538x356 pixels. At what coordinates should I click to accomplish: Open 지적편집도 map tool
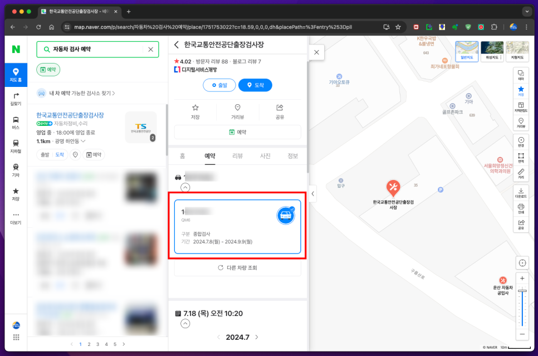pos(521,107)
